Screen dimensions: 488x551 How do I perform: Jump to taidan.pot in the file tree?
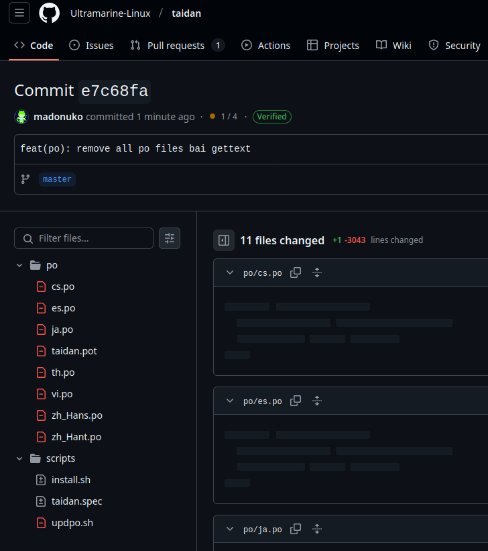74,351
